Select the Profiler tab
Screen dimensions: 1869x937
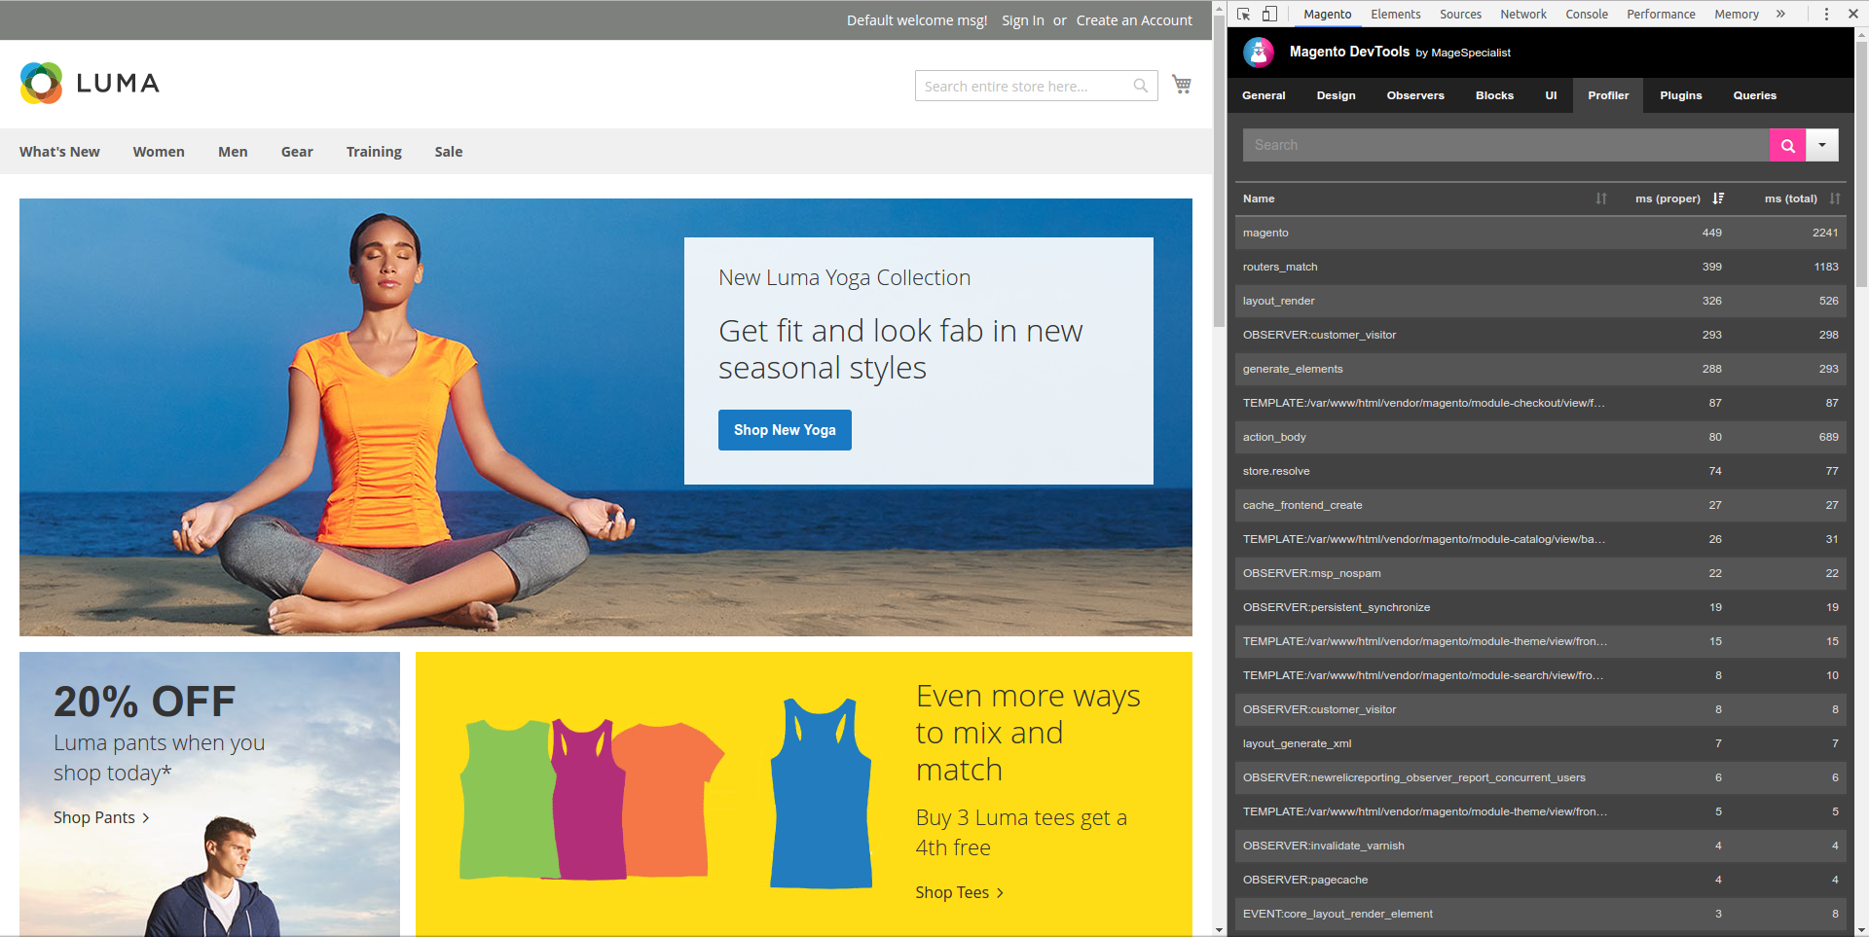[1608, 95]
